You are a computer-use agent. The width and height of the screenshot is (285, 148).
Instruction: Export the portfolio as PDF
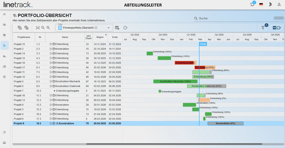[277, 28]
